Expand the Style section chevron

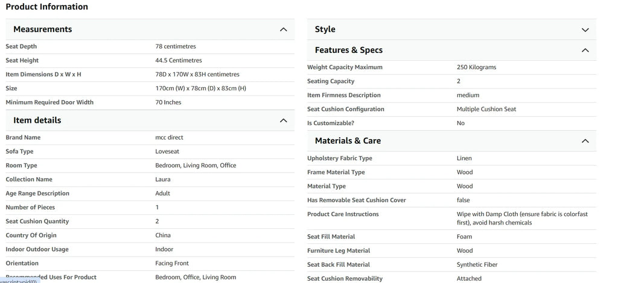[585, 30]
